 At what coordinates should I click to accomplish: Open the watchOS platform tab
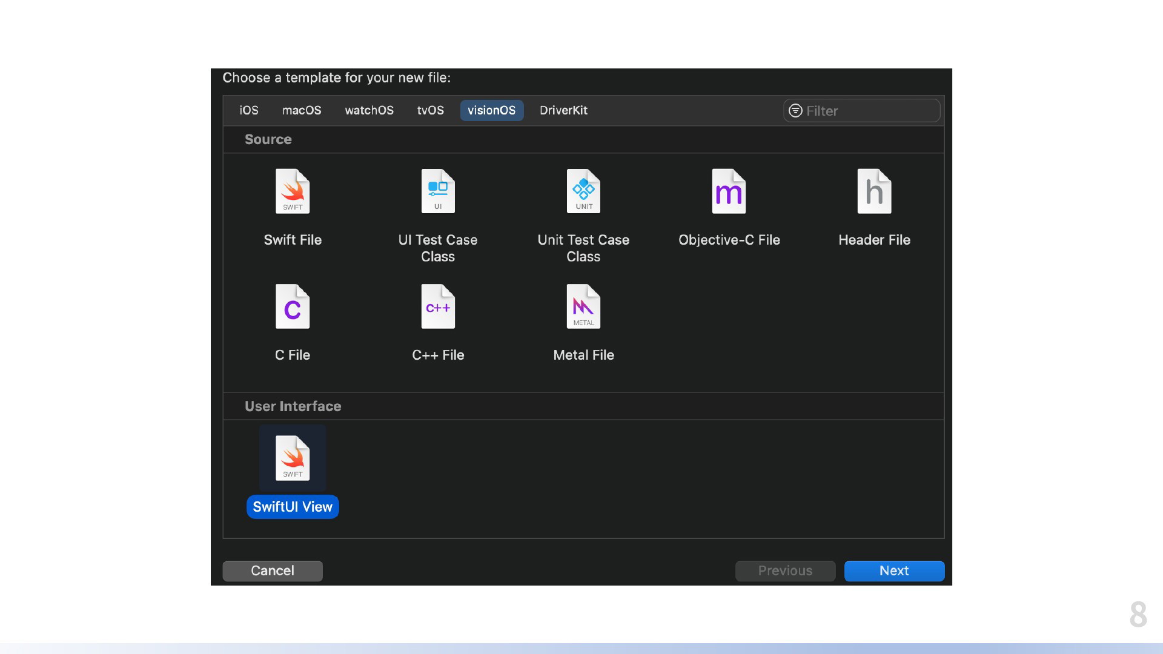tap(369, 110)
